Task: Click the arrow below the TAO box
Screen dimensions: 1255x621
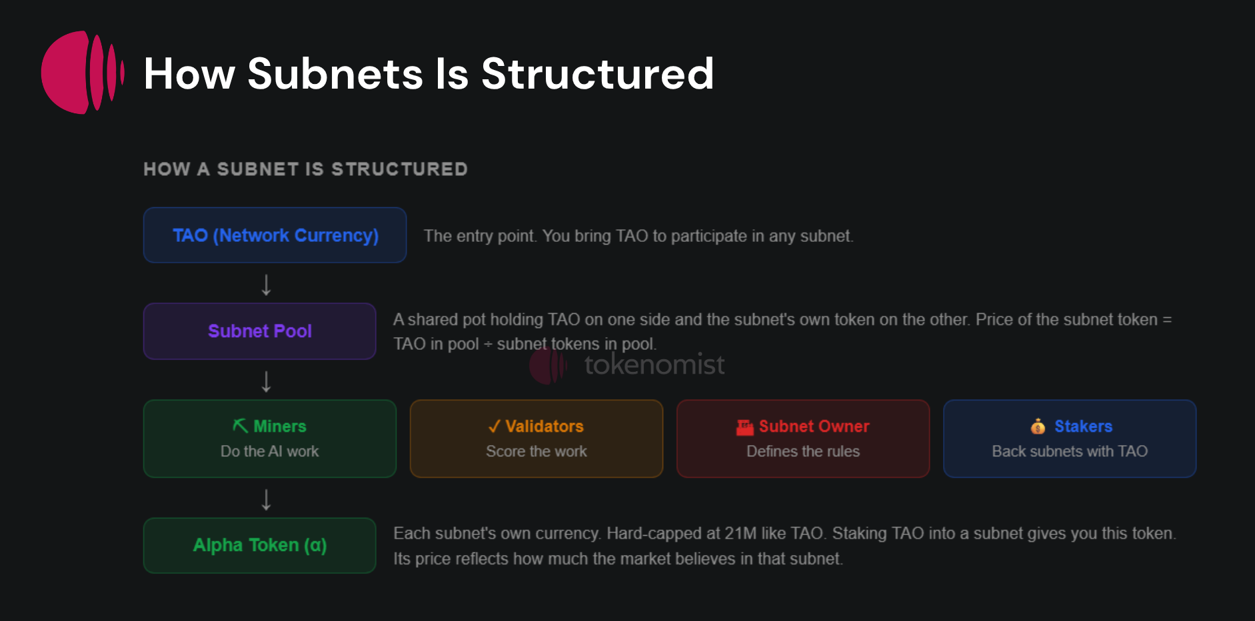Action: point(266,285)
